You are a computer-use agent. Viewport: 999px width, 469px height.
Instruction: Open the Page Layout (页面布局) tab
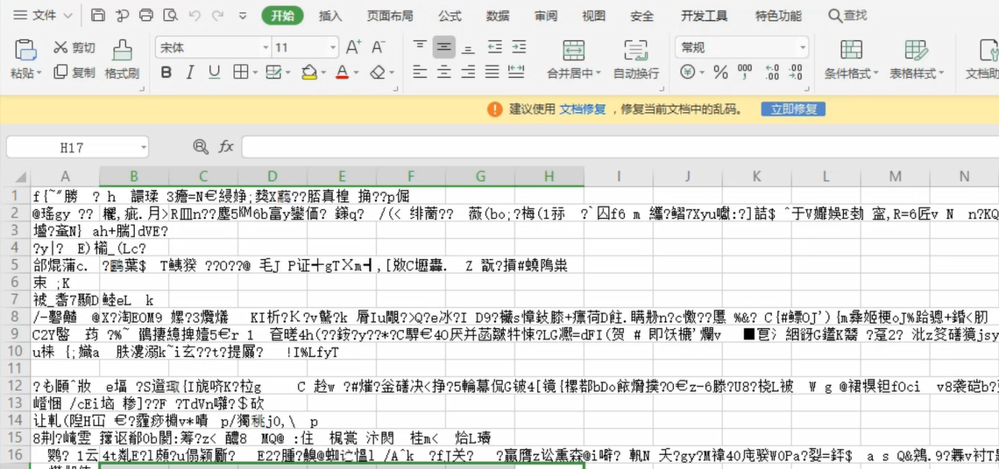[x=390, y=16]
